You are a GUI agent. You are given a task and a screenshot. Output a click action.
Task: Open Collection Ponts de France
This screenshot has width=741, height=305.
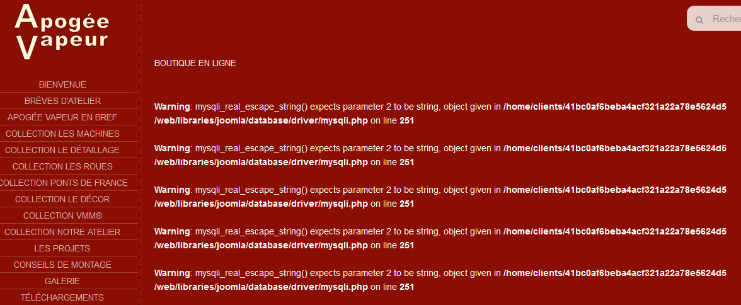[x=62, y=183]
